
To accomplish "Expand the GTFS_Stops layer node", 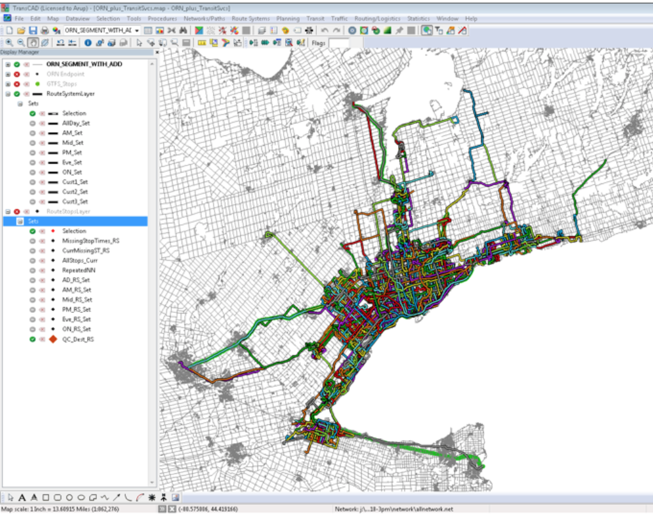I will (8, 84).
